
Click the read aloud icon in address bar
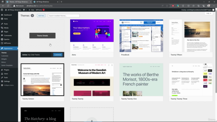(162, 6)
